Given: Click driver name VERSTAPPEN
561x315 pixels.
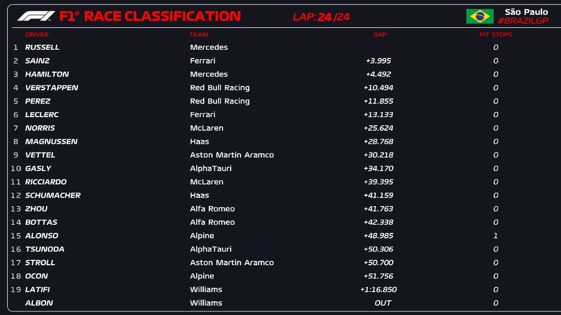Looking at the screenshot, I should pos(51,87).
